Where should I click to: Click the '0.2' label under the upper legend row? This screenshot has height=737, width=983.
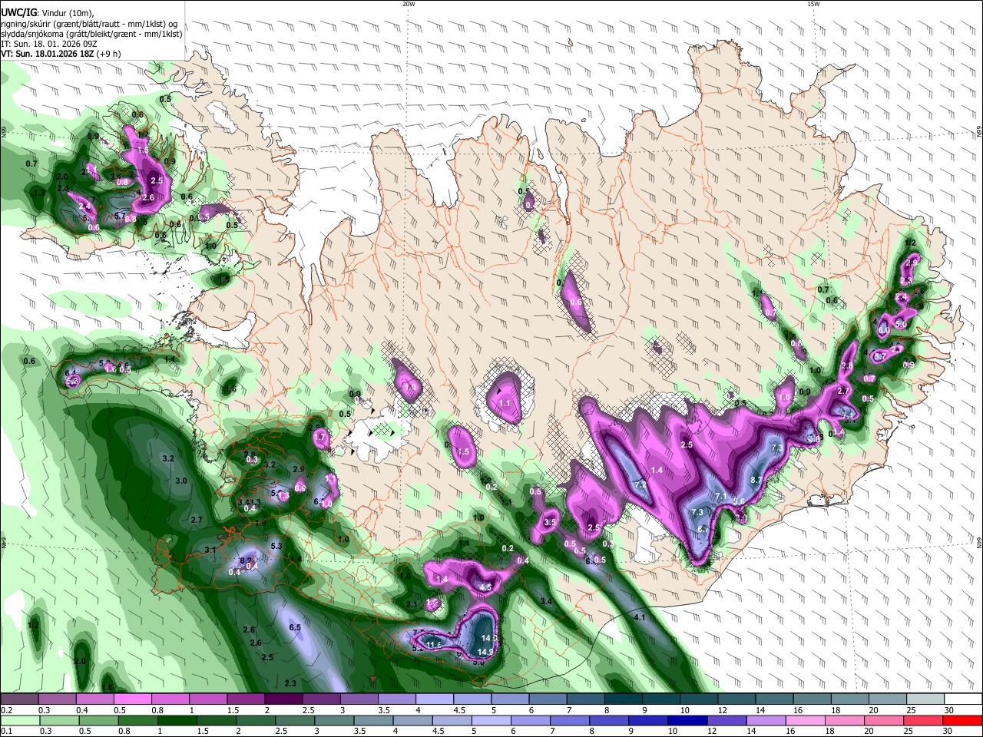(x=6, y=710)
